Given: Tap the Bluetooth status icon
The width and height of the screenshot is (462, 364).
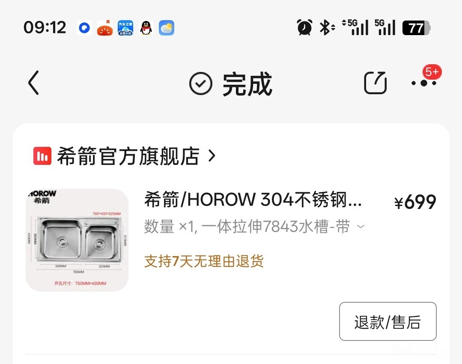Looking at the screenshot, I should click(327, 27).
